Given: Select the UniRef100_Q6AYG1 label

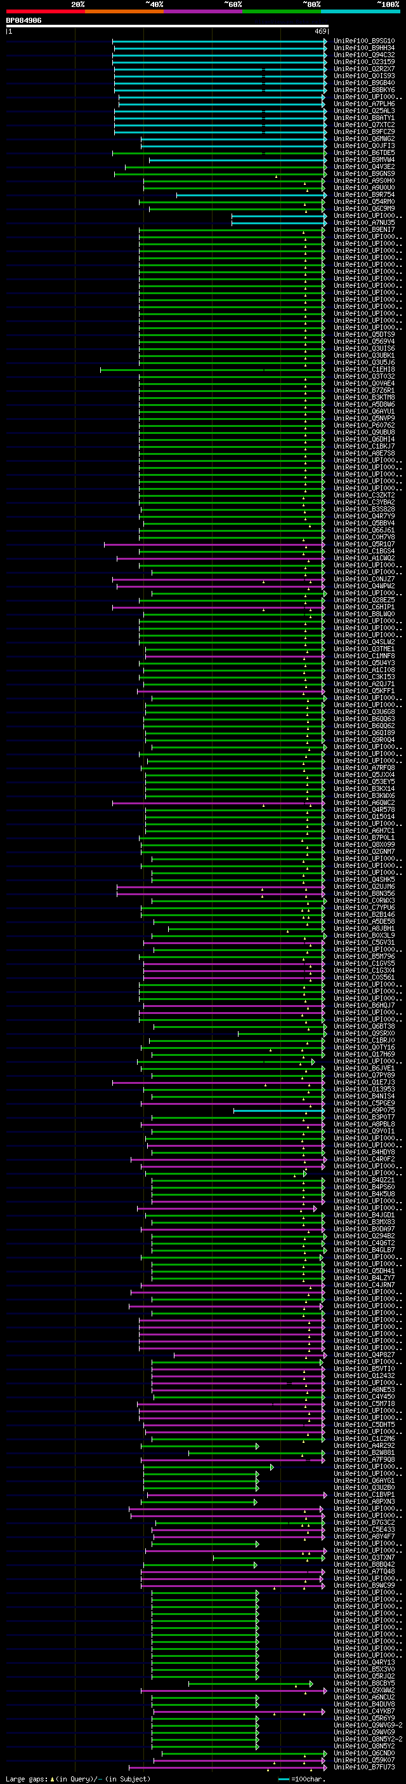Looking at the screenshot, I should pyautogui.click(x=363, y=1481).
